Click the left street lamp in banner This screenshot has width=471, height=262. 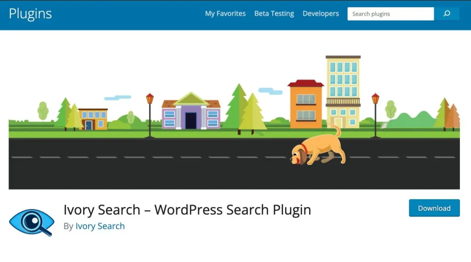pos(149,116)
